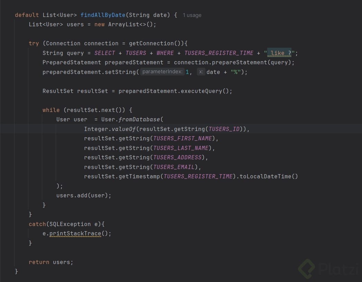Click the TUSERS_LAST_NAME constant
362x282 pixels.
181,148
